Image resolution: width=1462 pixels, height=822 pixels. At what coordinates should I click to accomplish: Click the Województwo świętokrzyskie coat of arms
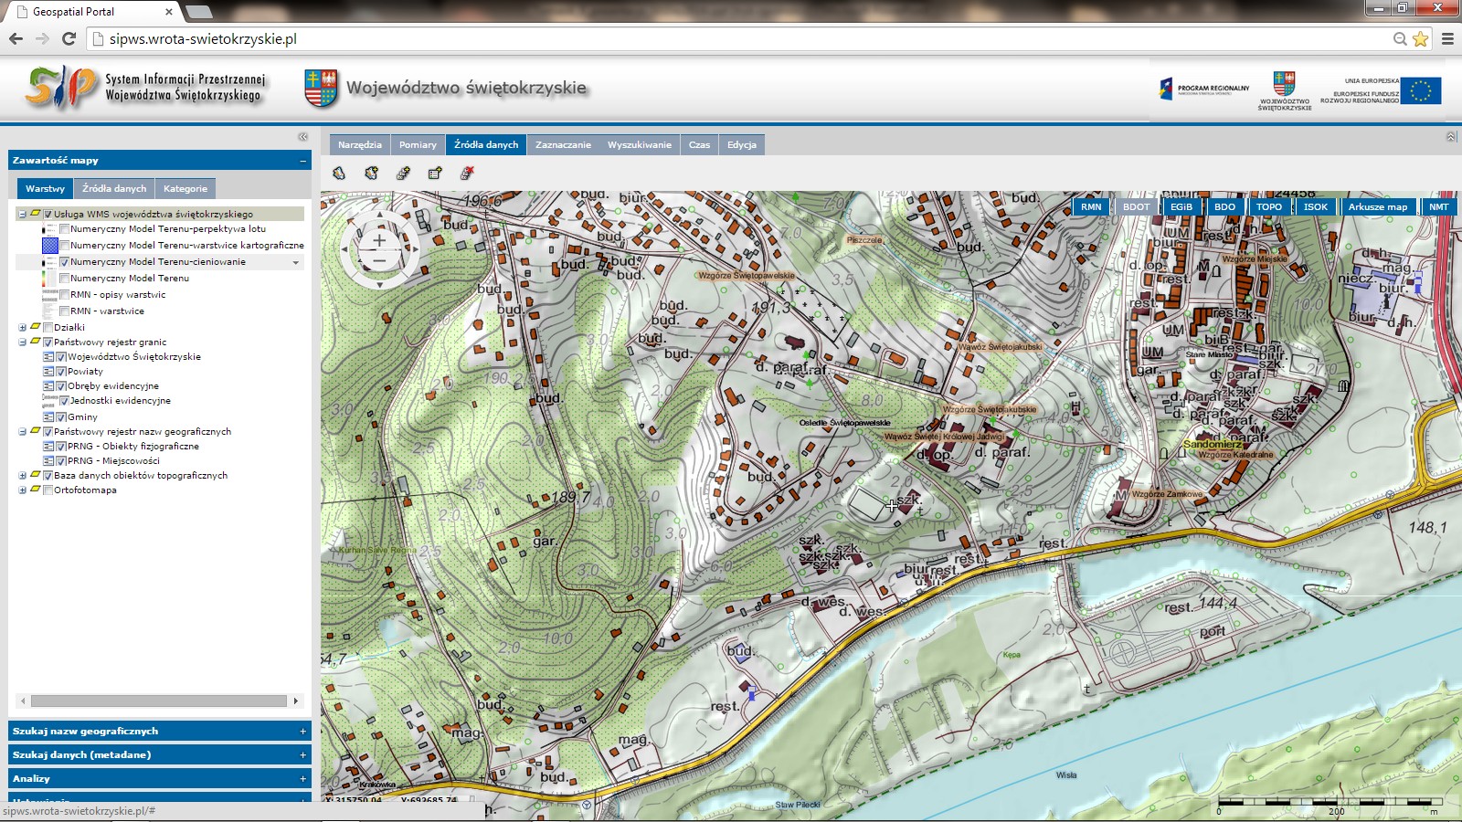321,89
